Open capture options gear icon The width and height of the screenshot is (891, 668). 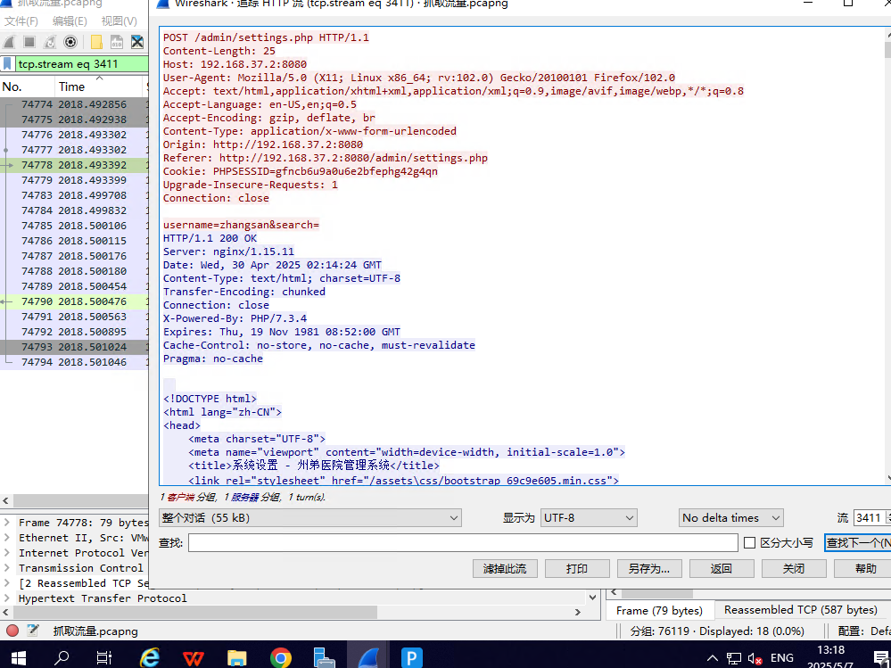(x=70, y=42)
